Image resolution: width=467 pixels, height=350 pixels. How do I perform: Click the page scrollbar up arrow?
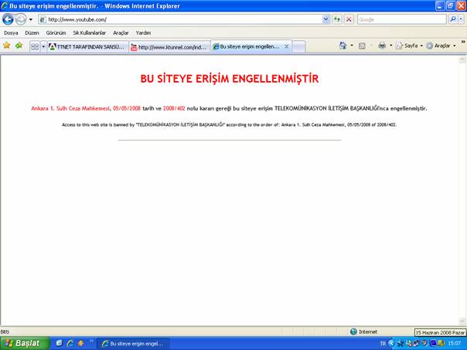(462, 59)
